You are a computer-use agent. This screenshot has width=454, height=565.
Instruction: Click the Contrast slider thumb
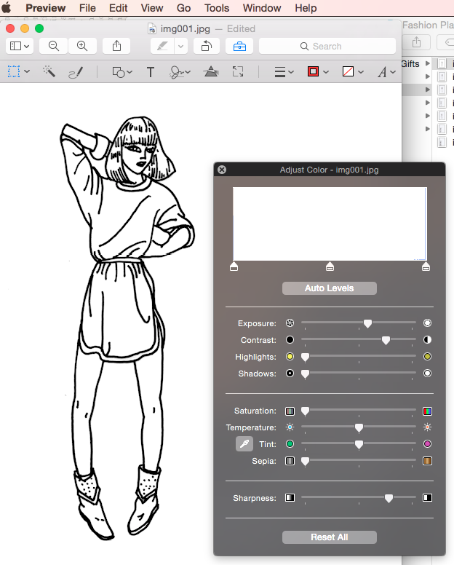[386, 340]
